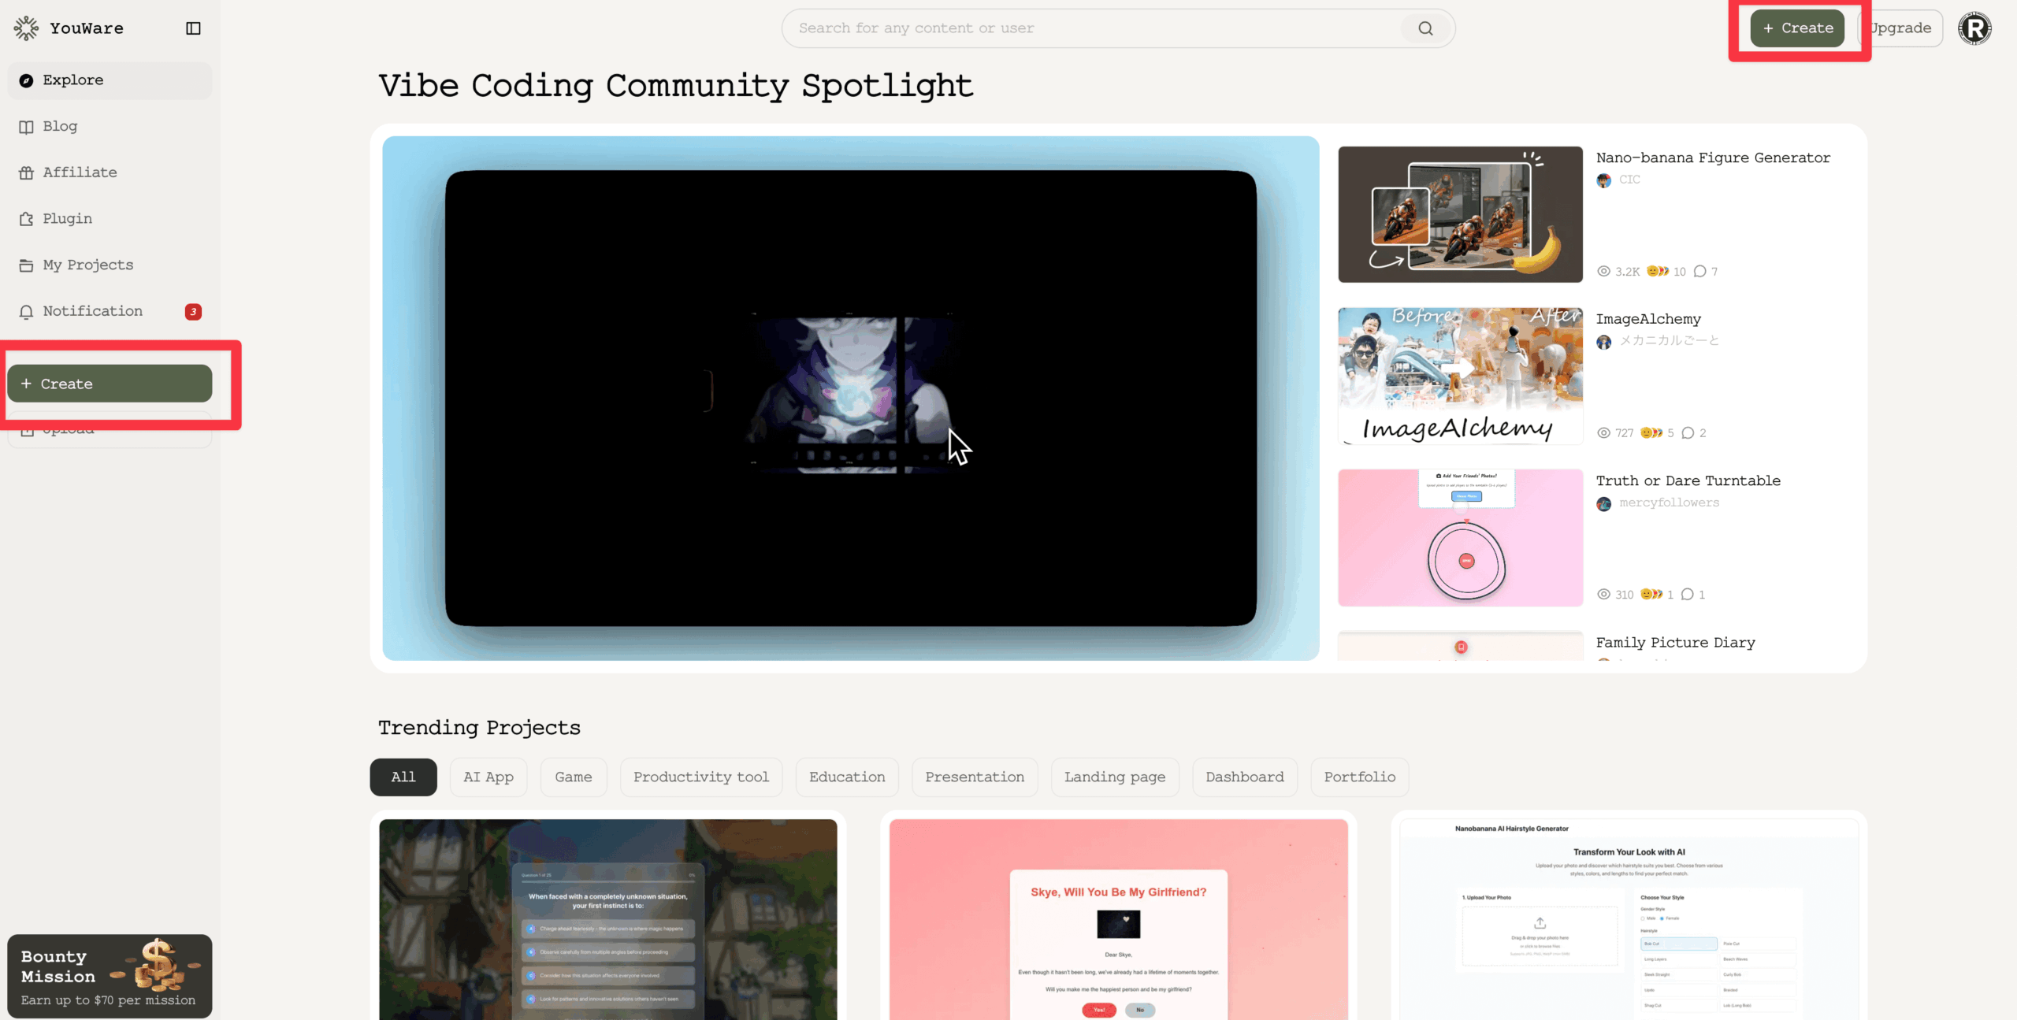Open the Plugin page

pyautogui.click(x=67, y=219)
